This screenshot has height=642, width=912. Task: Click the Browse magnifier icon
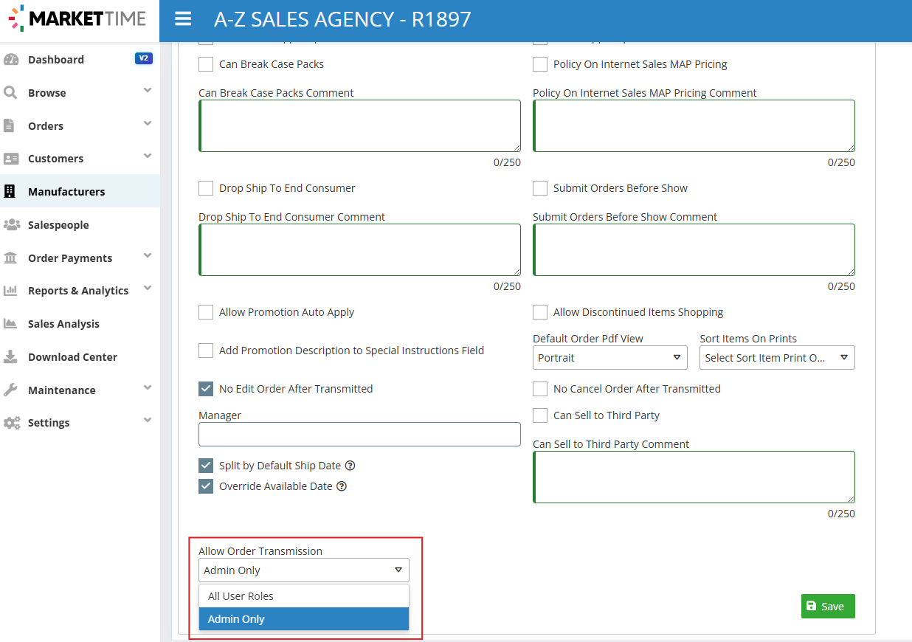coord(10,93)
